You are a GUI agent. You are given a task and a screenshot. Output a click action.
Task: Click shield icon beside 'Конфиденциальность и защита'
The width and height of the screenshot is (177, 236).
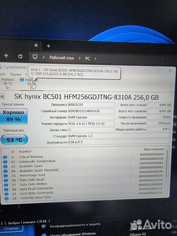point(44,226)
